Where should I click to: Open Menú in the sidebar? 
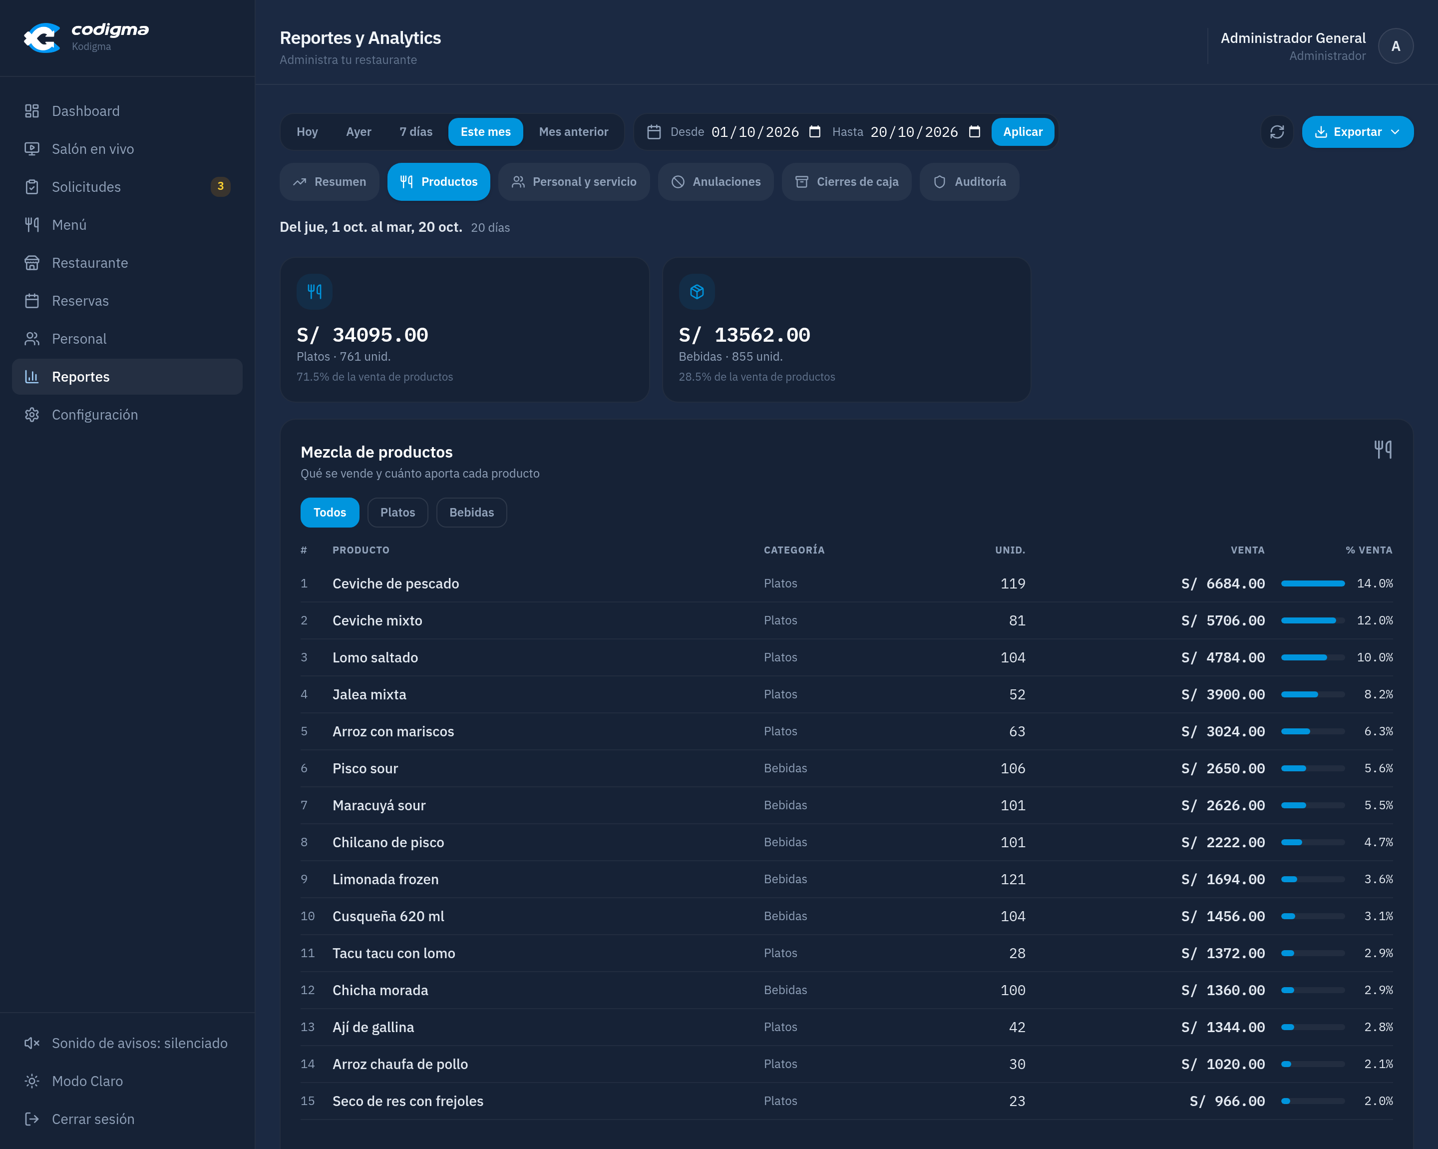click(x=127, y=225)
